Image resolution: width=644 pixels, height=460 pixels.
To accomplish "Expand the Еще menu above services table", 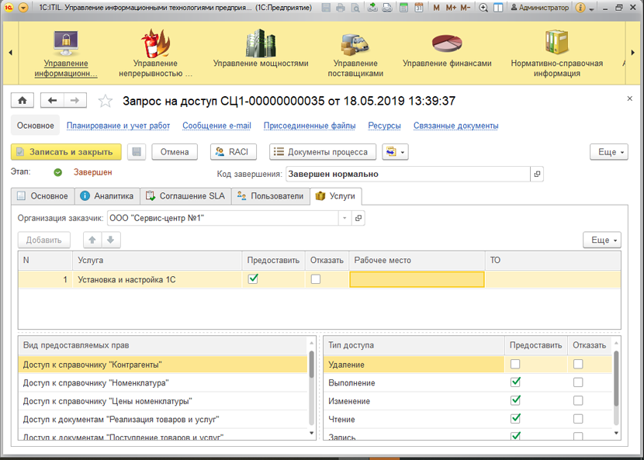I will 601,240.
